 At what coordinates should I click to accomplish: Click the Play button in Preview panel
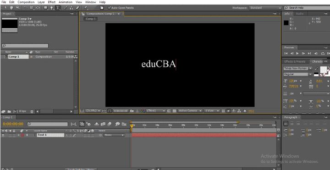[x=297, y=54]
